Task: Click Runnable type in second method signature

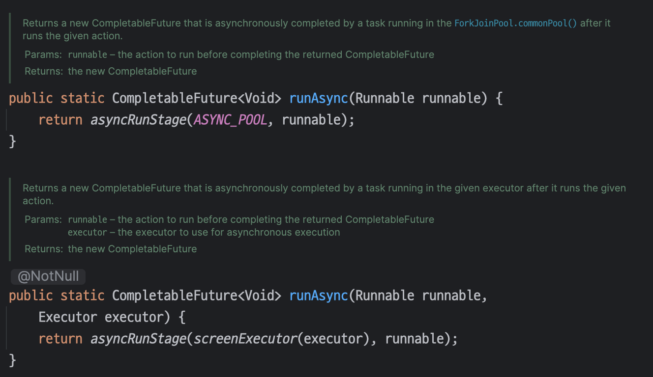Action: (x=385, y=296)
